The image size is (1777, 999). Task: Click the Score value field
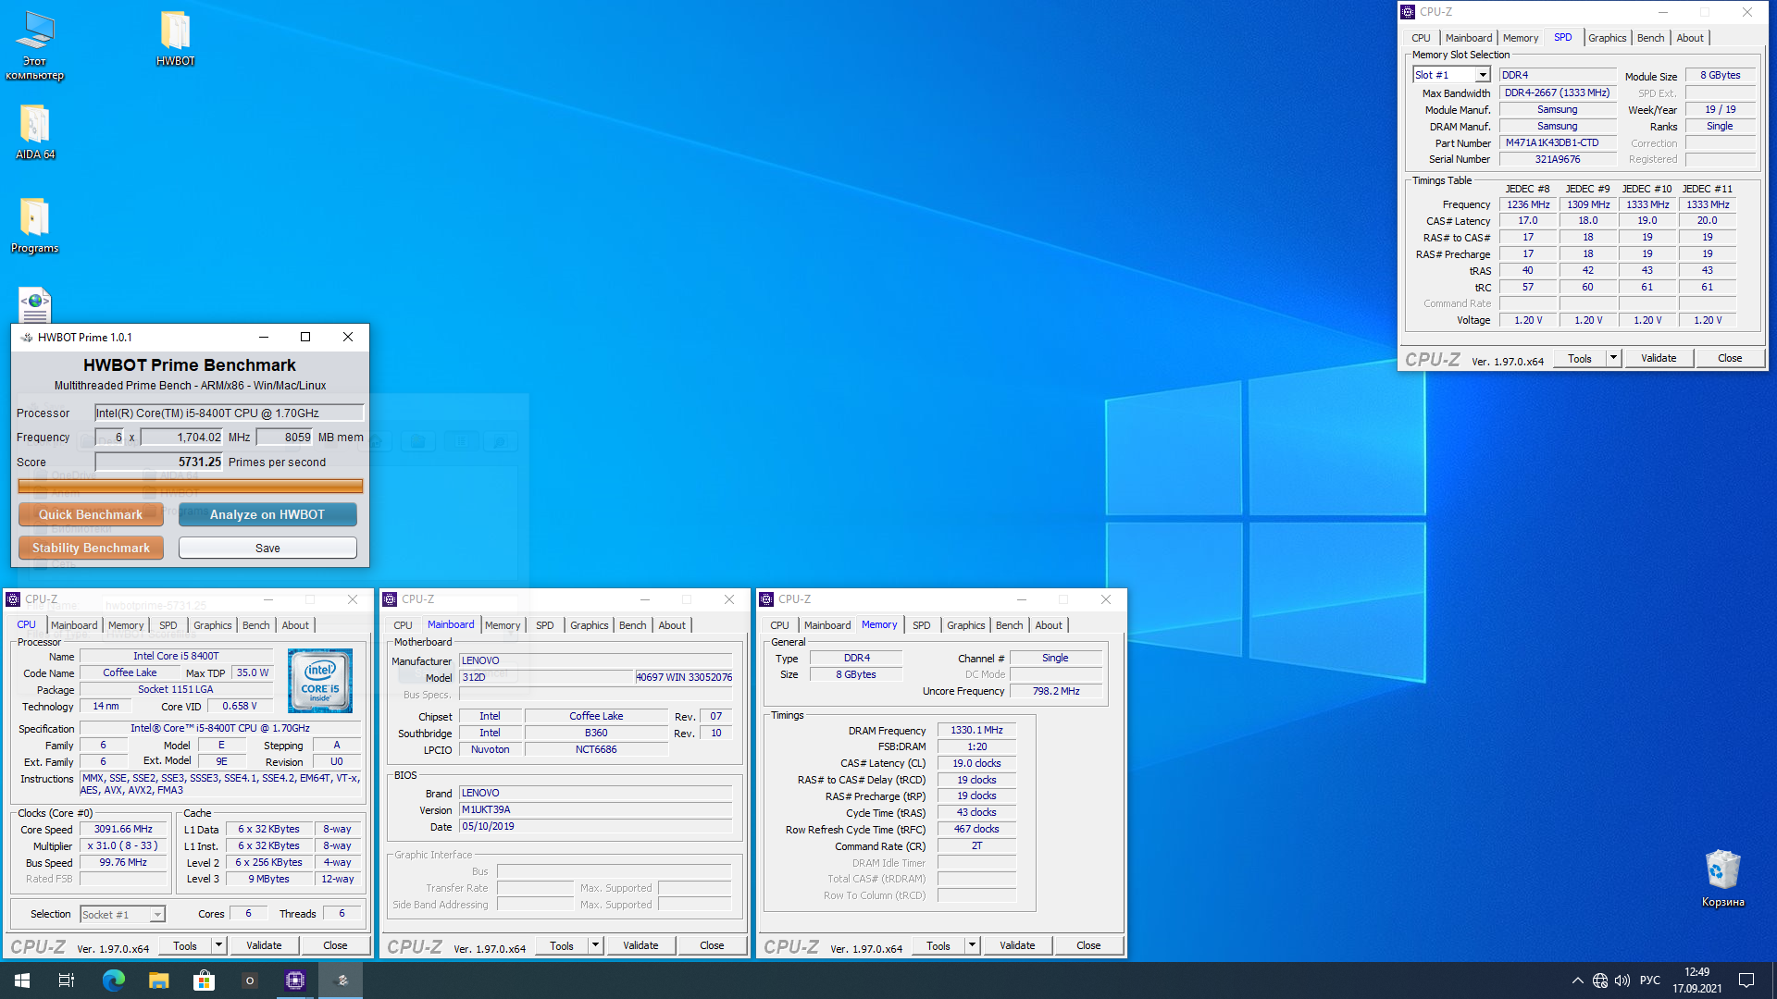tap(159, 462)
